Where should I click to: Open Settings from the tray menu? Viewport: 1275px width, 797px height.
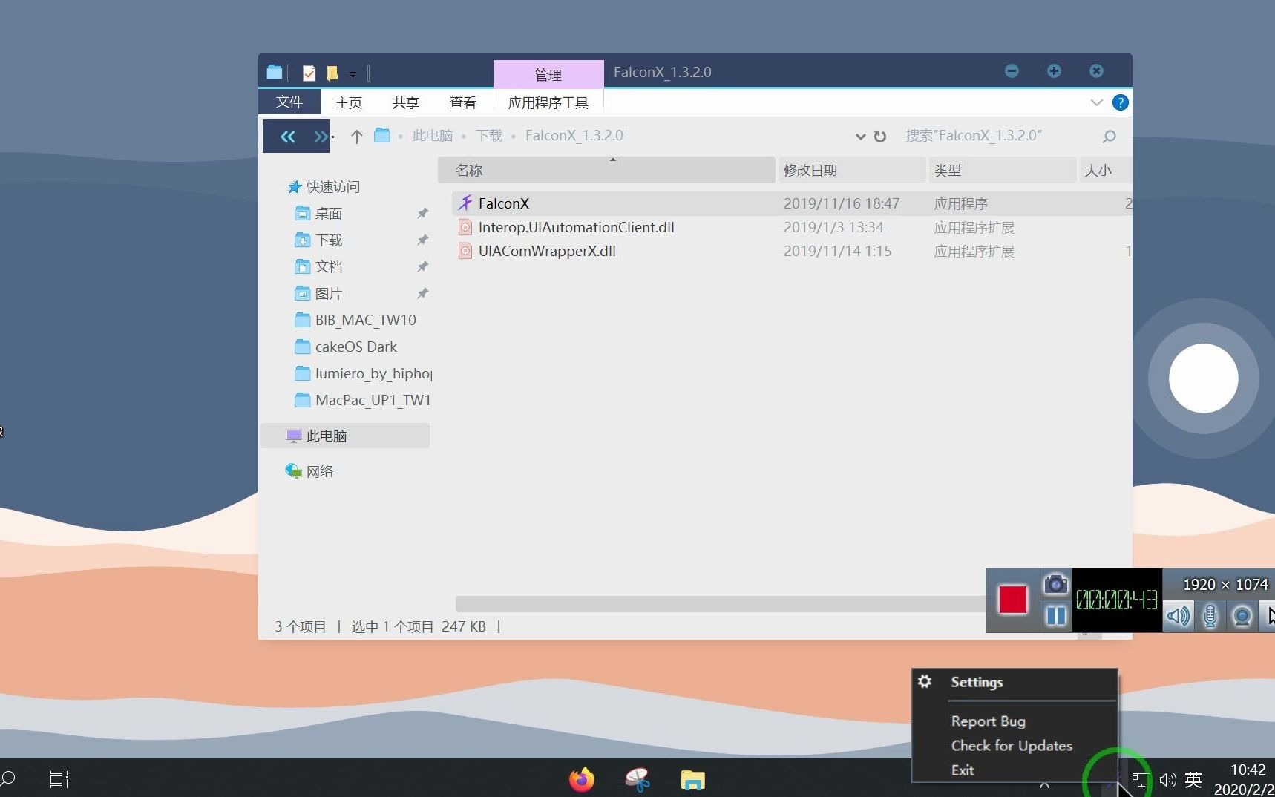tap(977, 682)
